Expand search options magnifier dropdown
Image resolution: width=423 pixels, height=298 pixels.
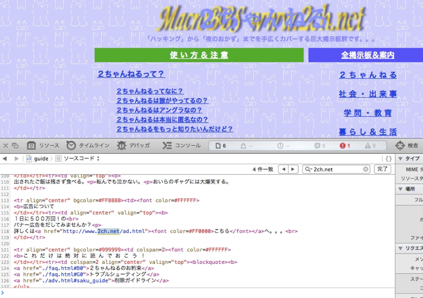(308, 169)
